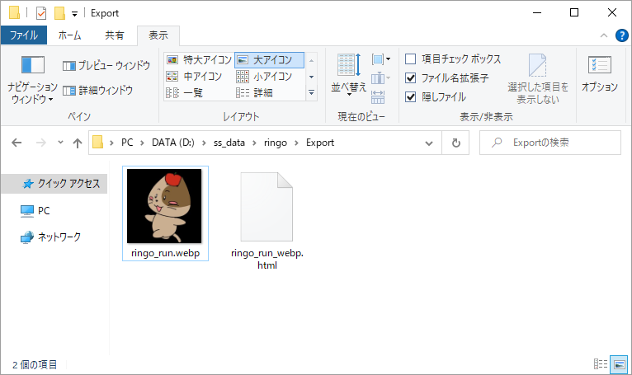This screenshot has width=632, height=375.
Task: Select Network (ネットワーク) in navigation pane
Action: coord(50,237)
